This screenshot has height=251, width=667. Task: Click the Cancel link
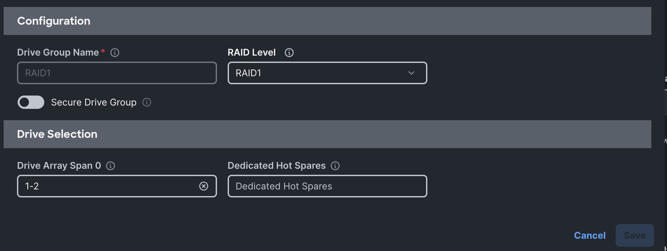pos(589,235)
